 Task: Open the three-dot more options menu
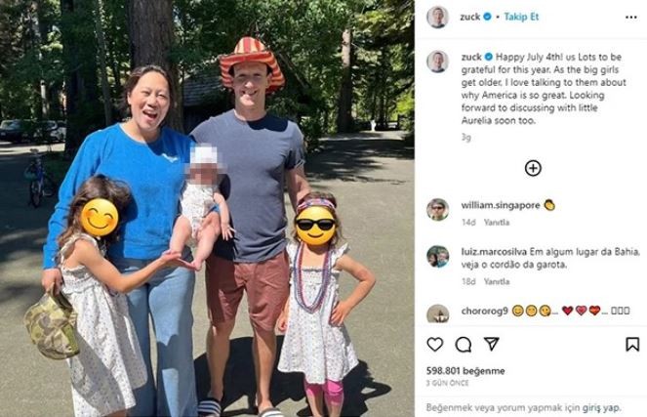click(631, 17)
